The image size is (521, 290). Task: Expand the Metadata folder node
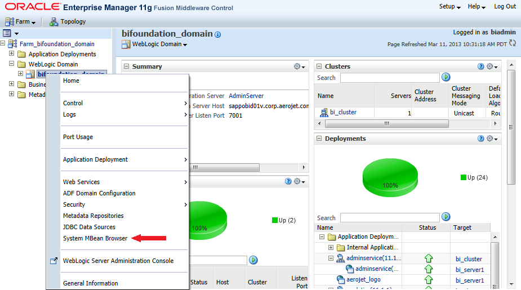[12, 93]
